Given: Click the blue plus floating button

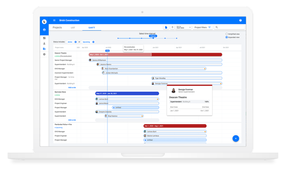Looking at the screenshot, I should [236, 138].
